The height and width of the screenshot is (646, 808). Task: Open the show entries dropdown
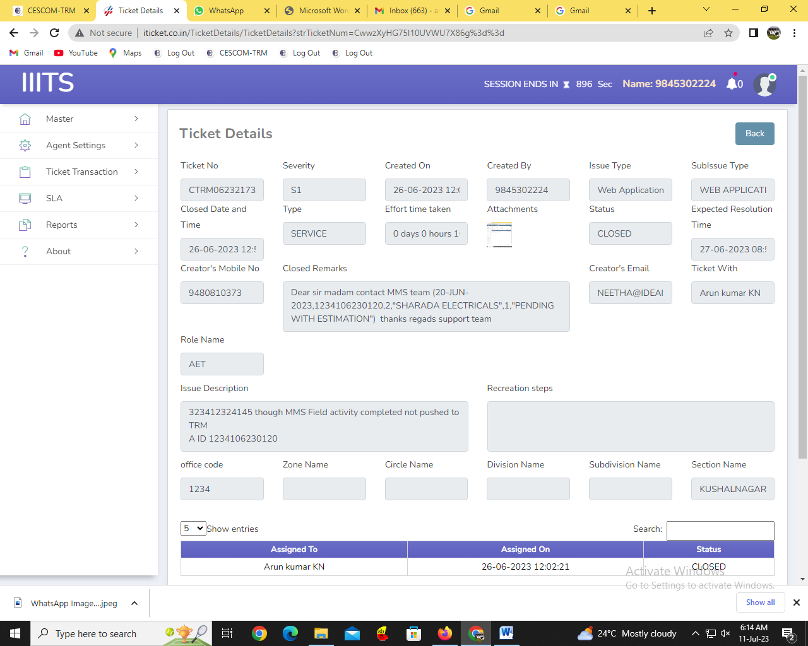[x=193, y=528]
